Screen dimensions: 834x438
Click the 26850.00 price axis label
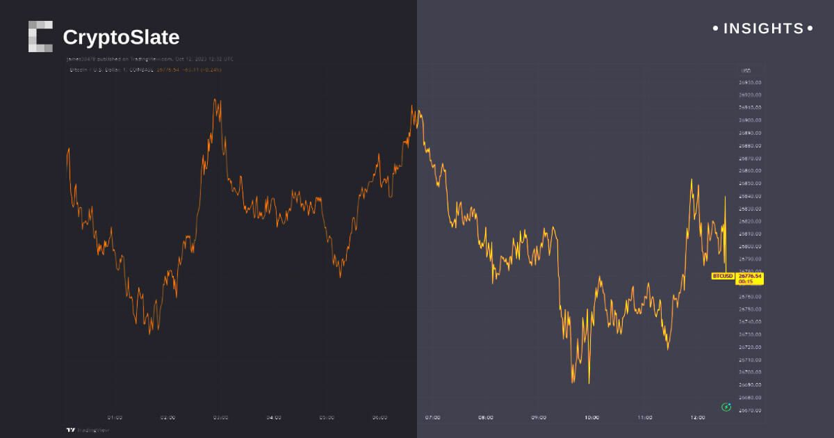tap(751, 183)
